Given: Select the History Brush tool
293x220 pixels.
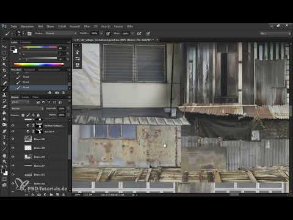Looking at the screenshot, I should click(4, 101).
